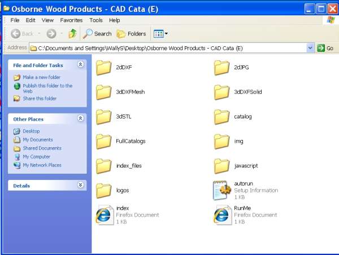Select the 'FullCatalogs' folder name text
The image size is (339, 255).
[x=131, y=141]
